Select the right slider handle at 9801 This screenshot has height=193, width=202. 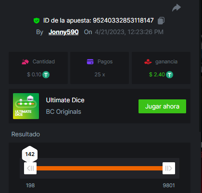(169, 168)
